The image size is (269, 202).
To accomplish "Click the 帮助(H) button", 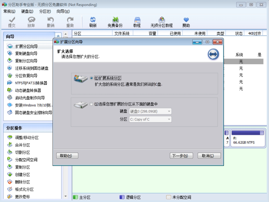I will point(67,156).
